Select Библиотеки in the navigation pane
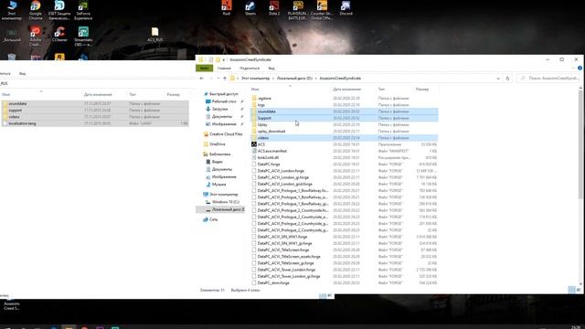Image resolution: width=585 pixels, height=329 pixels. tap(217, 154)
